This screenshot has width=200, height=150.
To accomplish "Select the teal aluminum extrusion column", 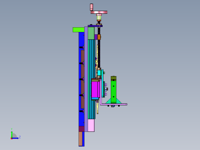I will [x=92, y=79].
